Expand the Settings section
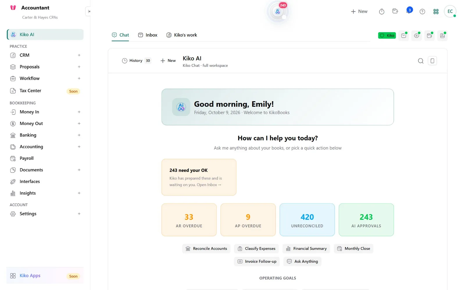465x290 pixels. (x=79, y=214)
